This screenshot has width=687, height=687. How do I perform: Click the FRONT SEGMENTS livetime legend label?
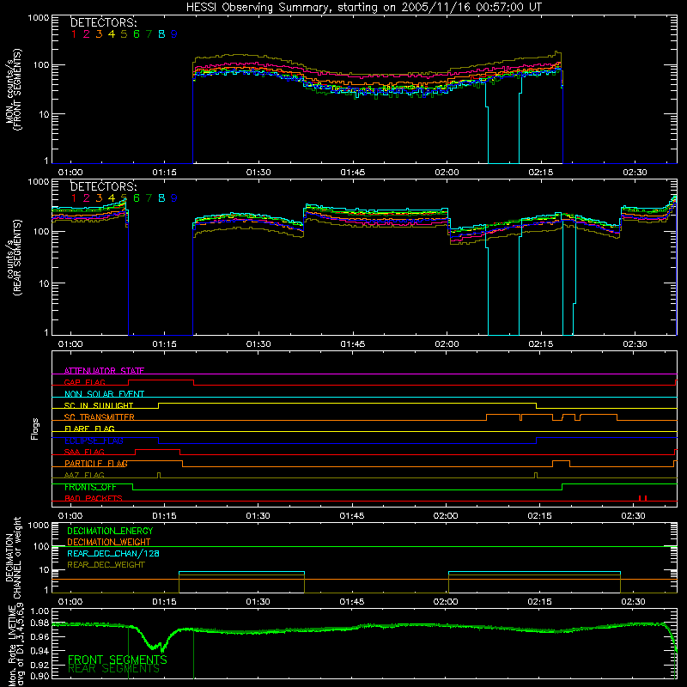[x=118, y=660]
